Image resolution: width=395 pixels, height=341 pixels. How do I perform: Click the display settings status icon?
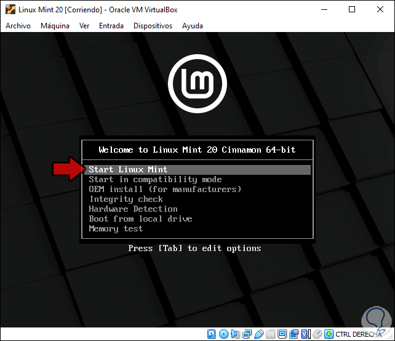click(282, 334)
